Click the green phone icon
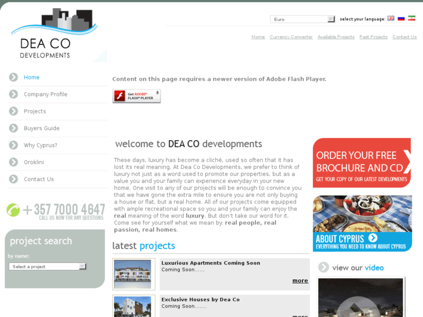Viewport: 423px width, 317px height. click(x=13, y=210)
